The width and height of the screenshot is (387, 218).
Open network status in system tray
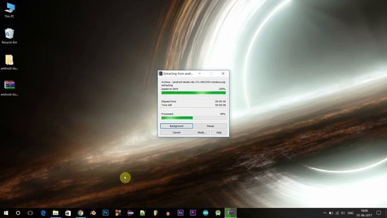click(337, 213)
